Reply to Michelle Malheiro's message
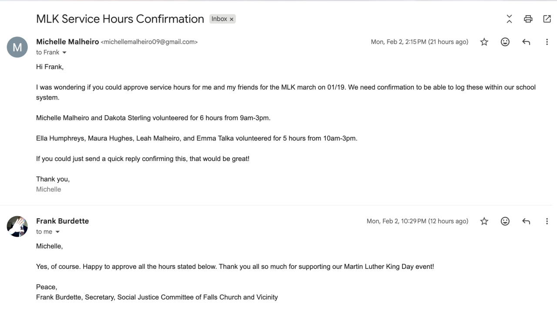This screenshot has height=311, width=557. tap(526, 42)
